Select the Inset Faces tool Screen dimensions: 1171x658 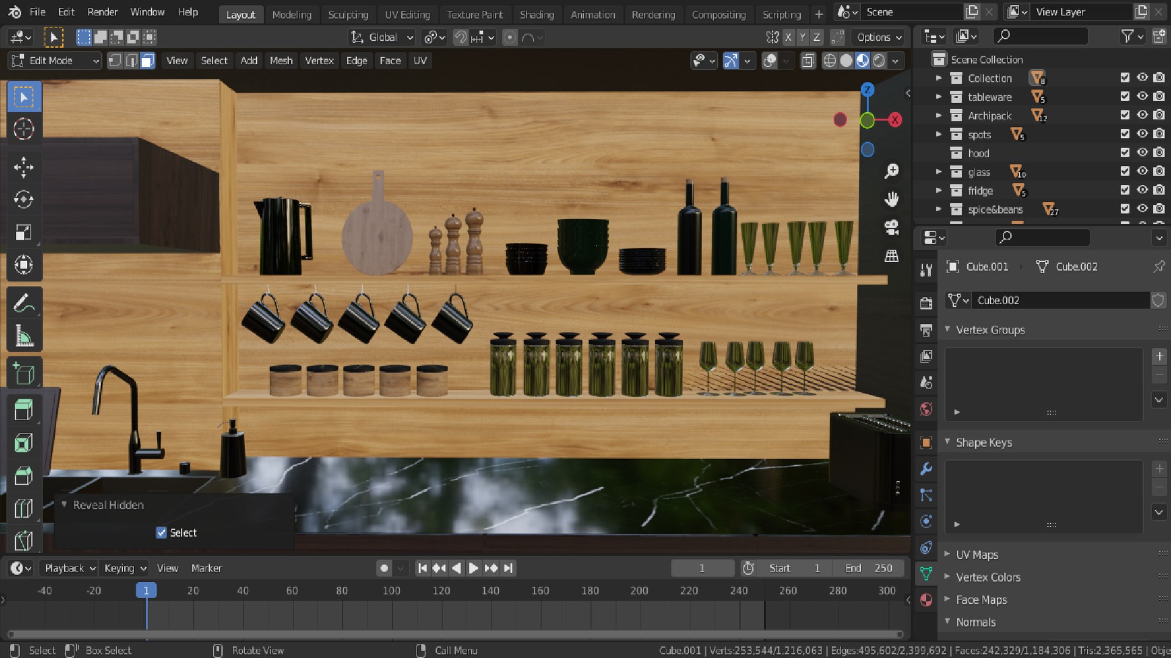tap(24, 443)
